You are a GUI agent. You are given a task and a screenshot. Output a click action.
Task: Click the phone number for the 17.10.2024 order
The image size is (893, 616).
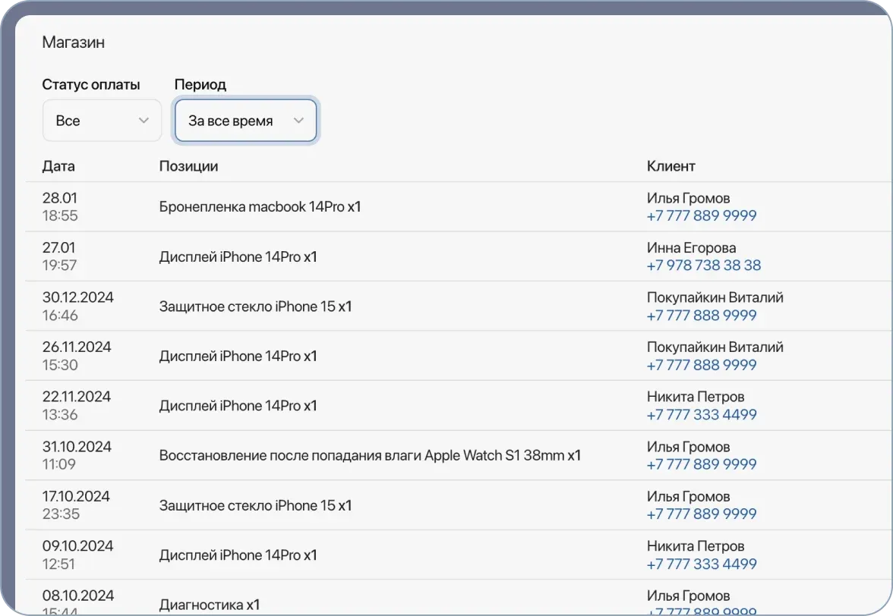coord(701,514)
